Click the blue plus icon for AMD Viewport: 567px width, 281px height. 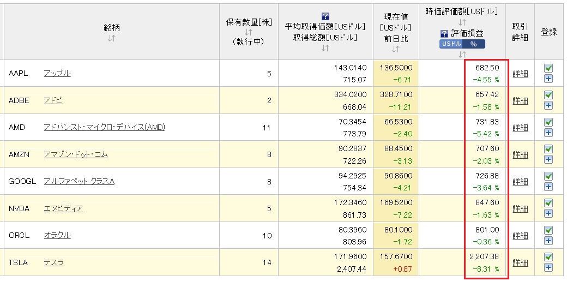point(548,133)
